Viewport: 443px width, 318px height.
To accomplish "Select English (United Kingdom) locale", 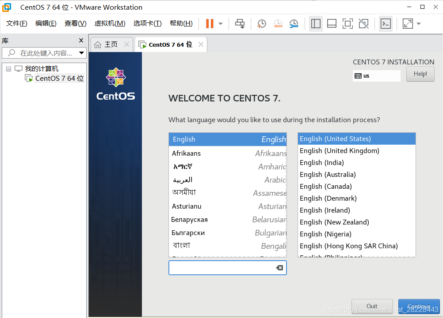I will click(356, 151).
